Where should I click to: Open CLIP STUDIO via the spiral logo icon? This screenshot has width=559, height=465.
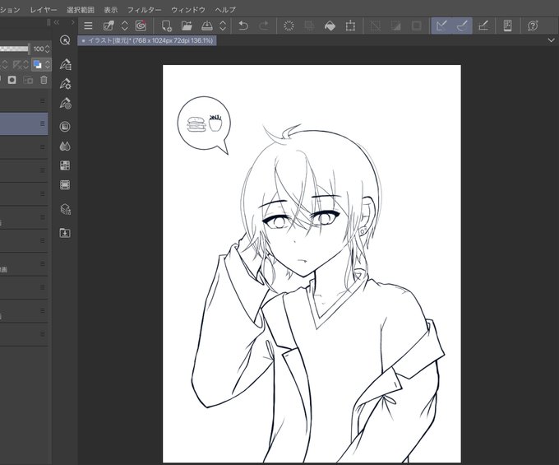[141, 26]
